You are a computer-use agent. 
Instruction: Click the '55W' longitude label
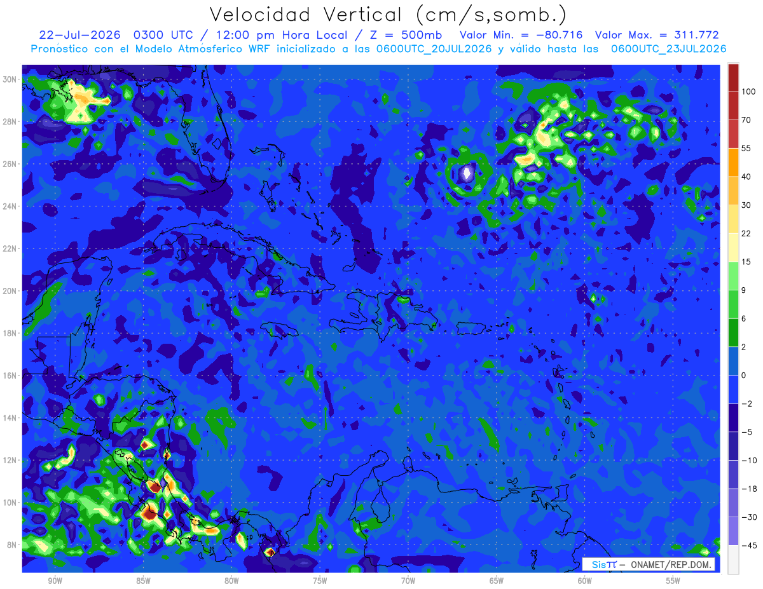coord(673,581)
